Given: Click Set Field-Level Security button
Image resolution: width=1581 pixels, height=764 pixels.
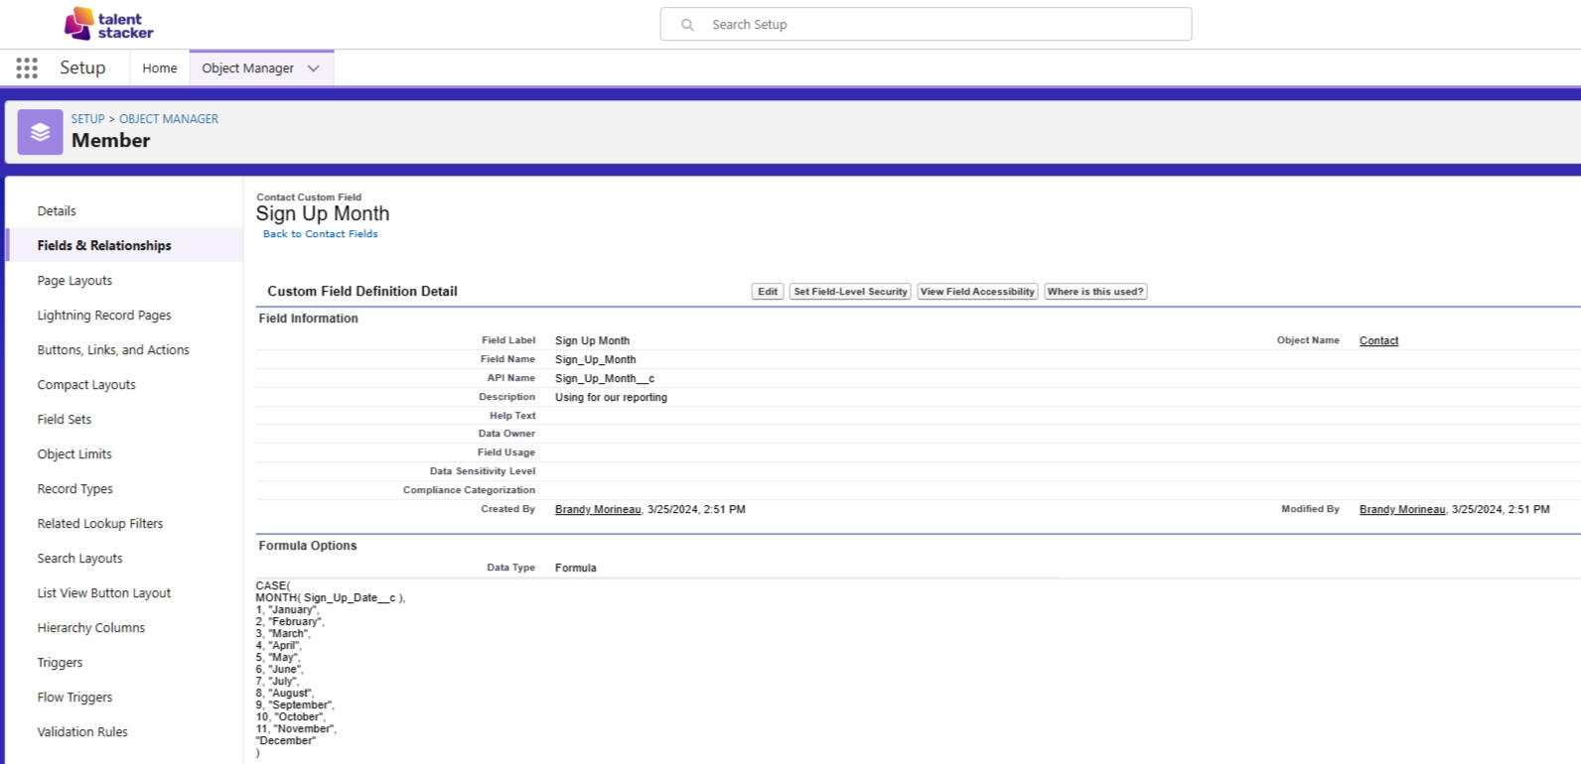Looking at the screenshot, I should click(x=850, y=292).
